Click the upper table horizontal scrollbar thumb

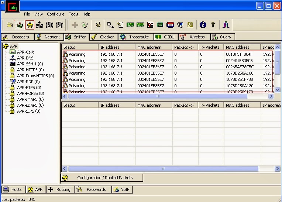[x=158, y=96]
